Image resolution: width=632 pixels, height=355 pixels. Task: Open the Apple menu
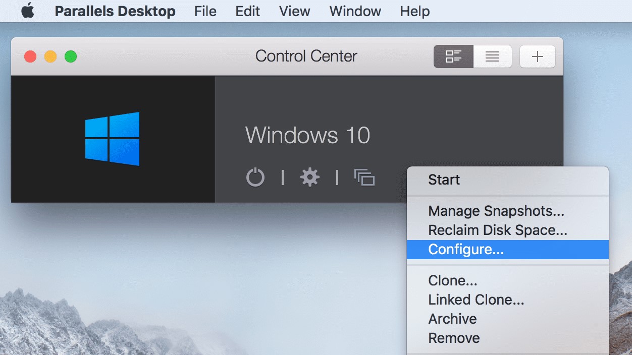[x=28, y=11]
